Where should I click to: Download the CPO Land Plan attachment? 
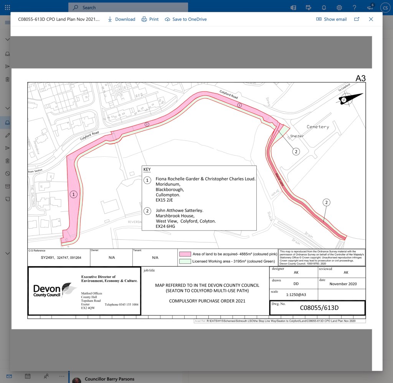tap(121, 19)
